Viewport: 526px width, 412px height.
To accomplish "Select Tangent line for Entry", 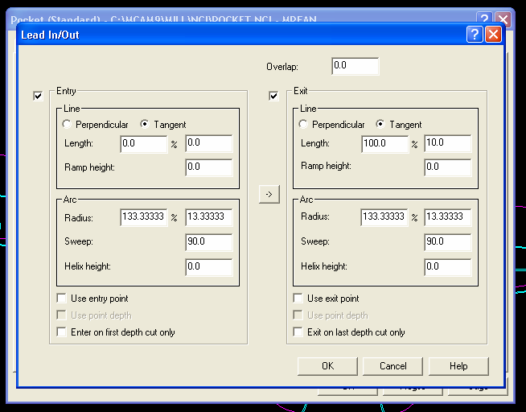I will pos(145,124).
